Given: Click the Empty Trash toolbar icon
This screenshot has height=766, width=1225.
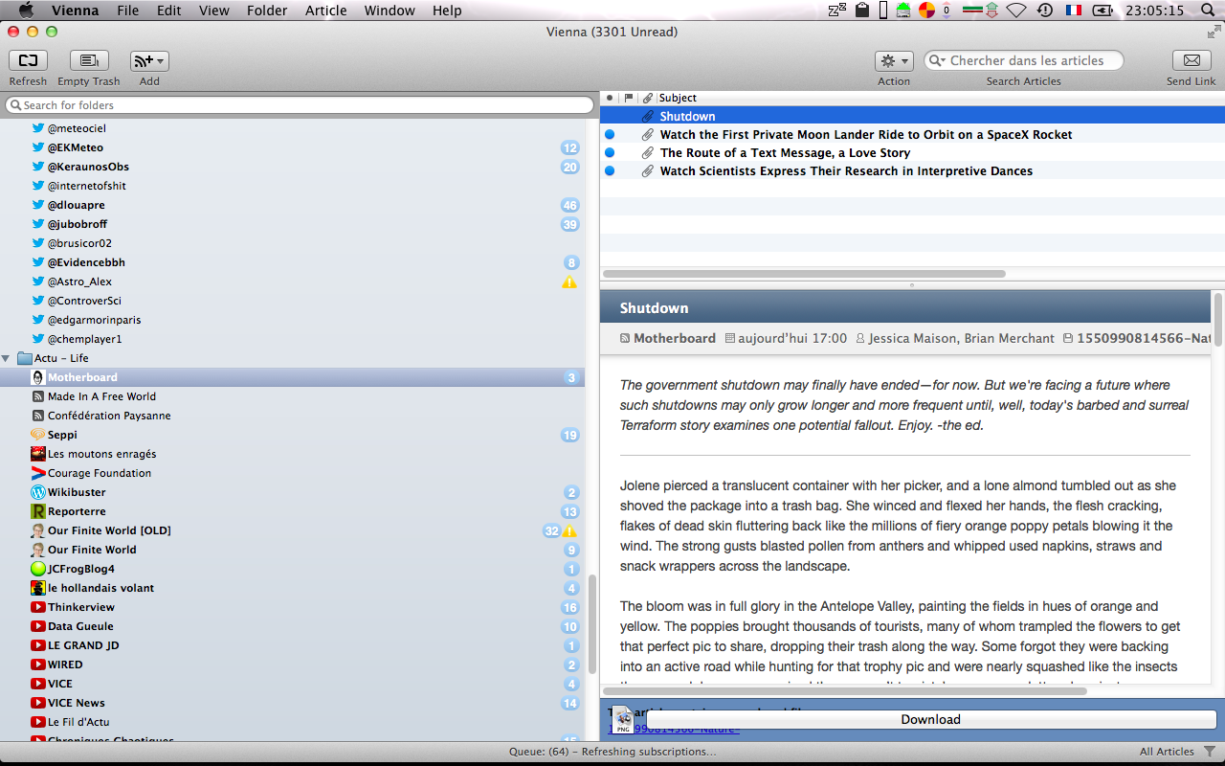Looking at the screenshot, I should coord(89,60).
